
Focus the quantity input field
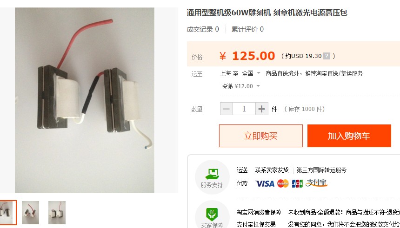244,109
